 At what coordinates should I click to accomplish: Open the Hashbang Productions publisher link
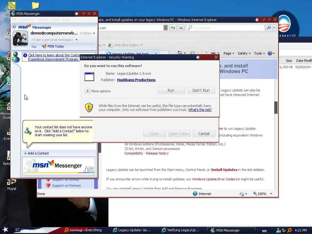(x=136, y=80)
